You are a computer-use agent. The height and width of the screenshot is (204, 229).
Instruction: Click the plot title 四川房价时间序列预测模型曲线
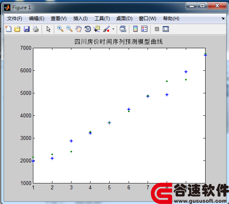tap(118, 42)
